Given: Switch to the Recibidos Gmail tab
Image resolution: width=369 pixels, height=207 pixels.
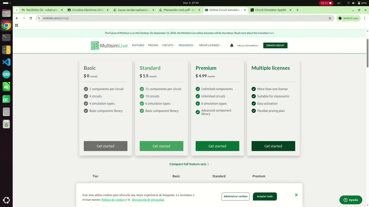Looking at the screenshot, I should pos(42,10).
